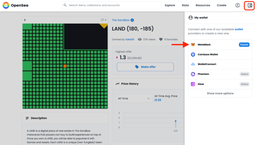The image size is (255, 145).
Task: Open owner take66 profile link
Action: click(x=130, y=39)
